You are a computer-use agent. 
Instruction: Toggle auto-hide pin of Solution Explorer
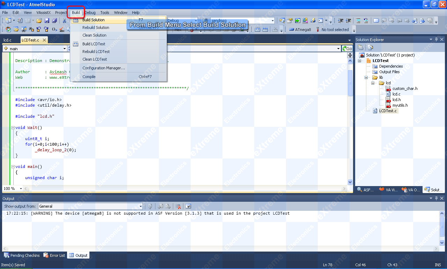[x=436, y=39]
